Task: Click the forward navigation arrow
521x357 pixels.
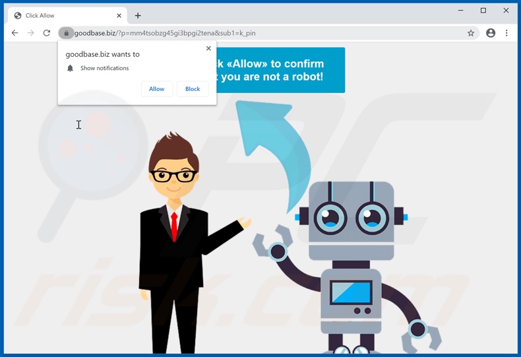Action: pyautogui.click(x=30, y=33)
